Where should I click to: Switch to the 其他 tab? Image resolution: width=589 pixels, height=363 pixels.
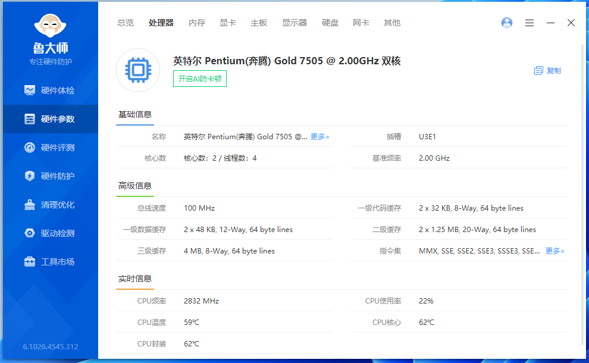[392, 23]
